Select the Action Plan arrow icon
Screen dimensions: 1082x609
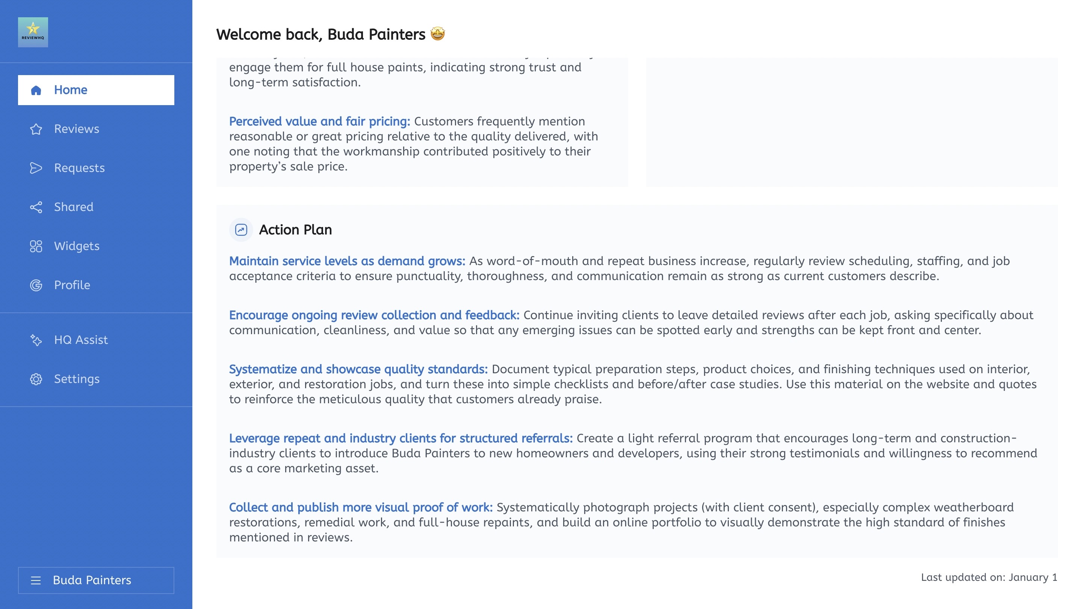coord(242,229)
